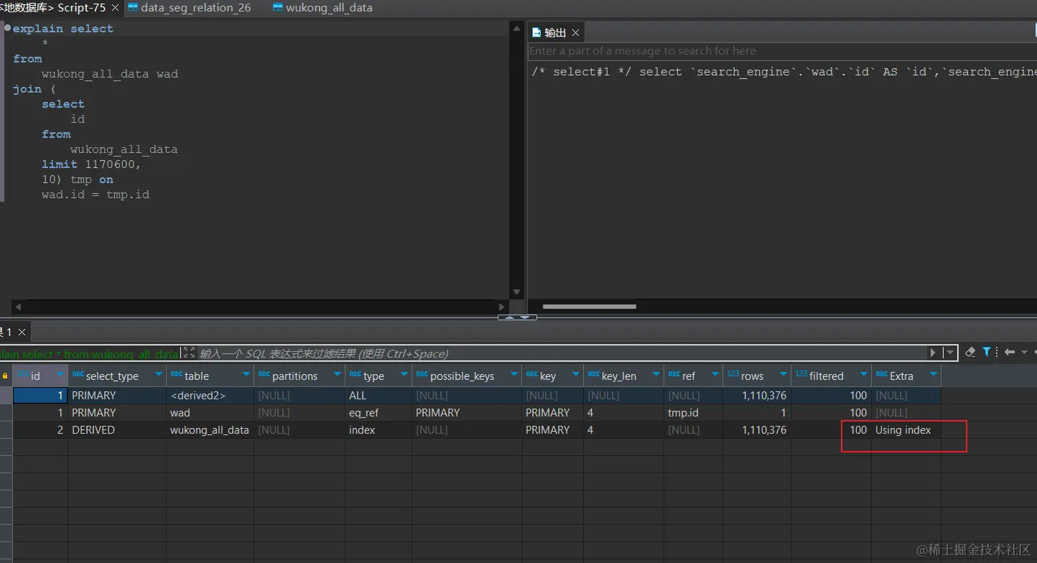1037x563 pixels.
Task: Click the '/* select#1 */' output message line
Action: pos(783,72)
